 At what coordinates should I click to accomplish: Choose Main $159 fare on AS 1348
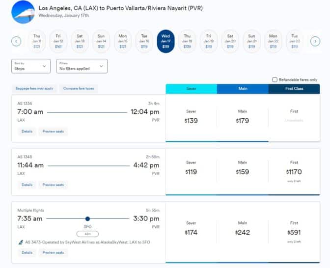click(x=243, y=171)
